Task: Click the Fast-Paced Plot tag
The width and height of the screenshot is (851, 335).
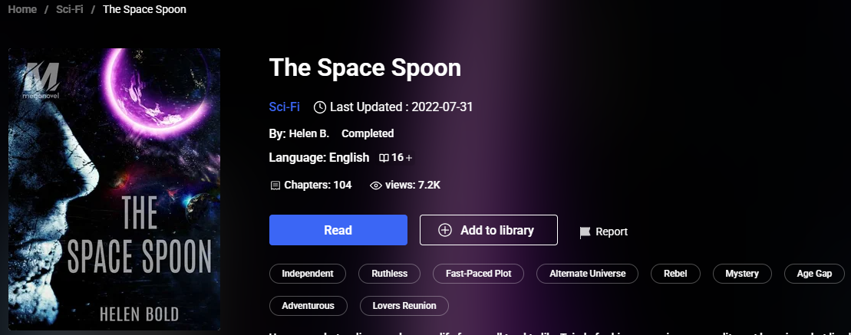Action: point(478,274)
